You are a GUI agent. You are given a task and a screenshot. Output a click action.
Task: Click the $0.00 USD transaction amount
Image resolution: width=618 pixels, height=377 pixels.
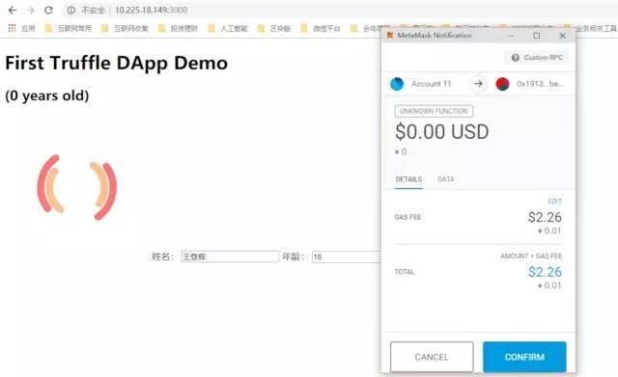click(442, 132)
